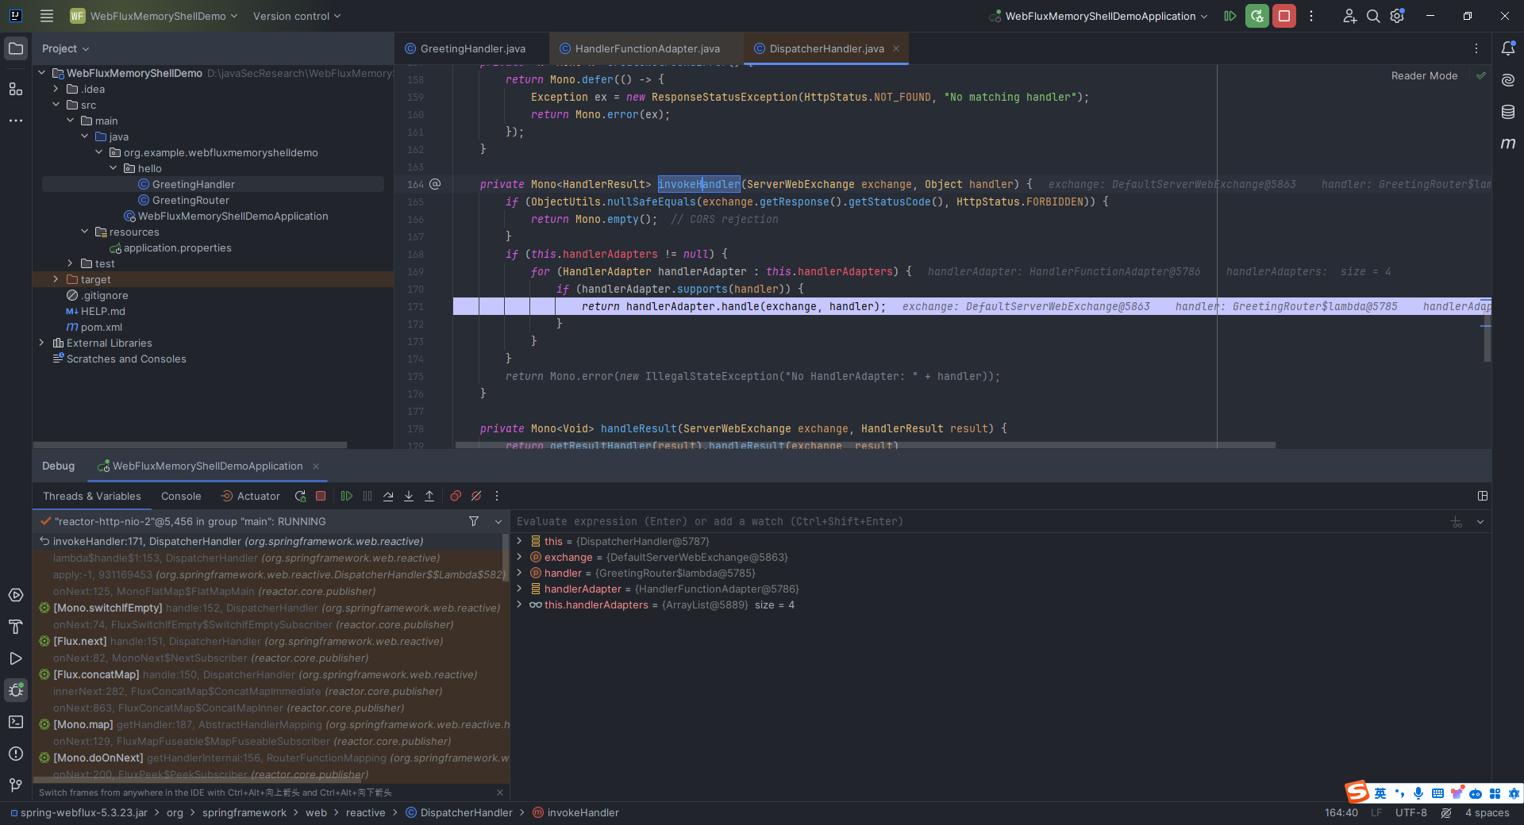The image size is (1524, 825).
Task: Open IDE settings gear
Action: pos(1398,16)
